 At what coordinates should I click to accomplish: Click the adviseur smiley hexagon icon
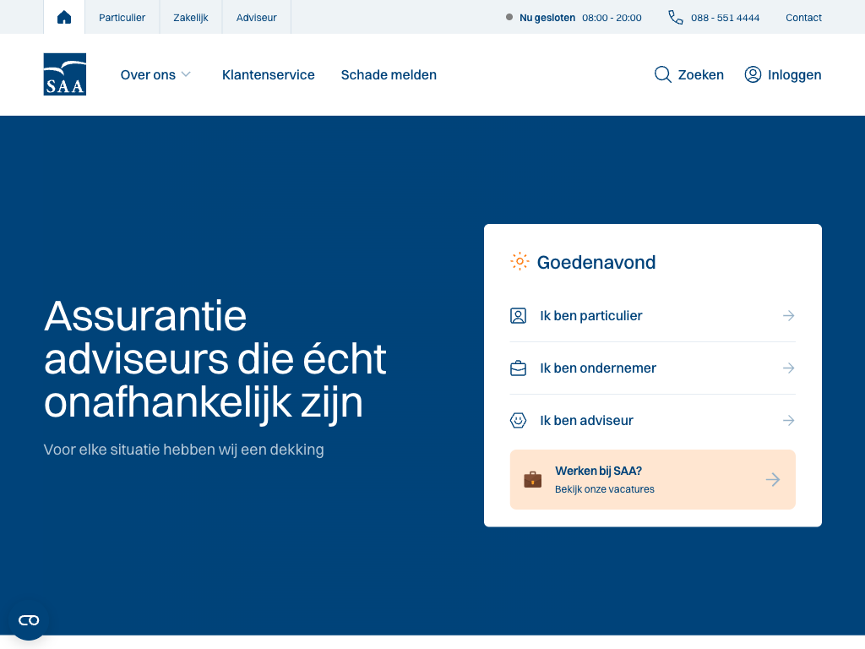[x=519, y=421]
